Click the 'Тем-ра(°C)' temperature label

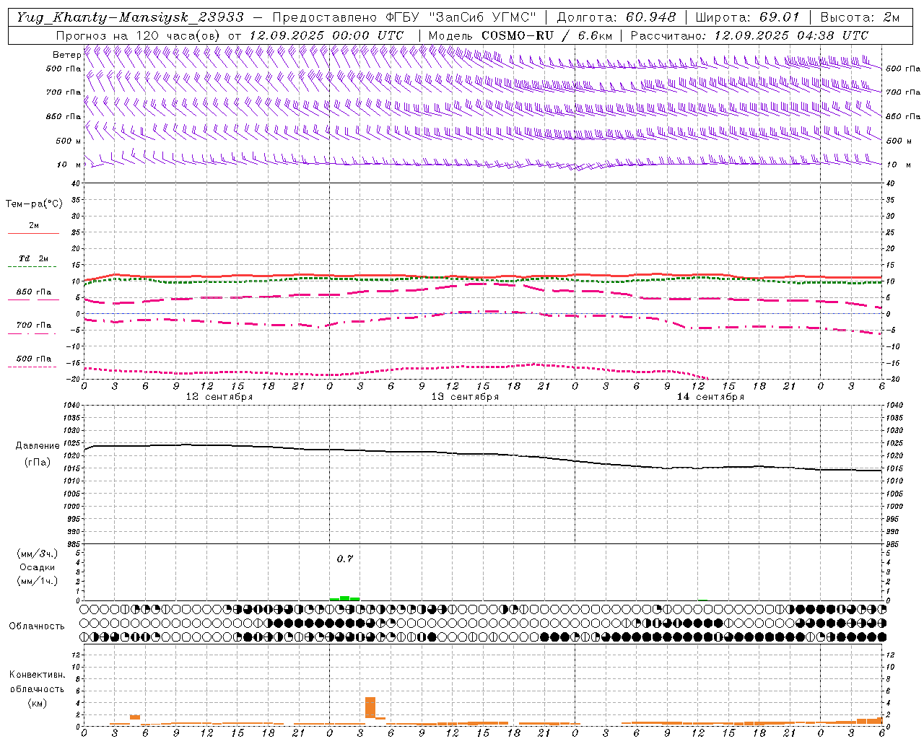click(x=34, y=204)
